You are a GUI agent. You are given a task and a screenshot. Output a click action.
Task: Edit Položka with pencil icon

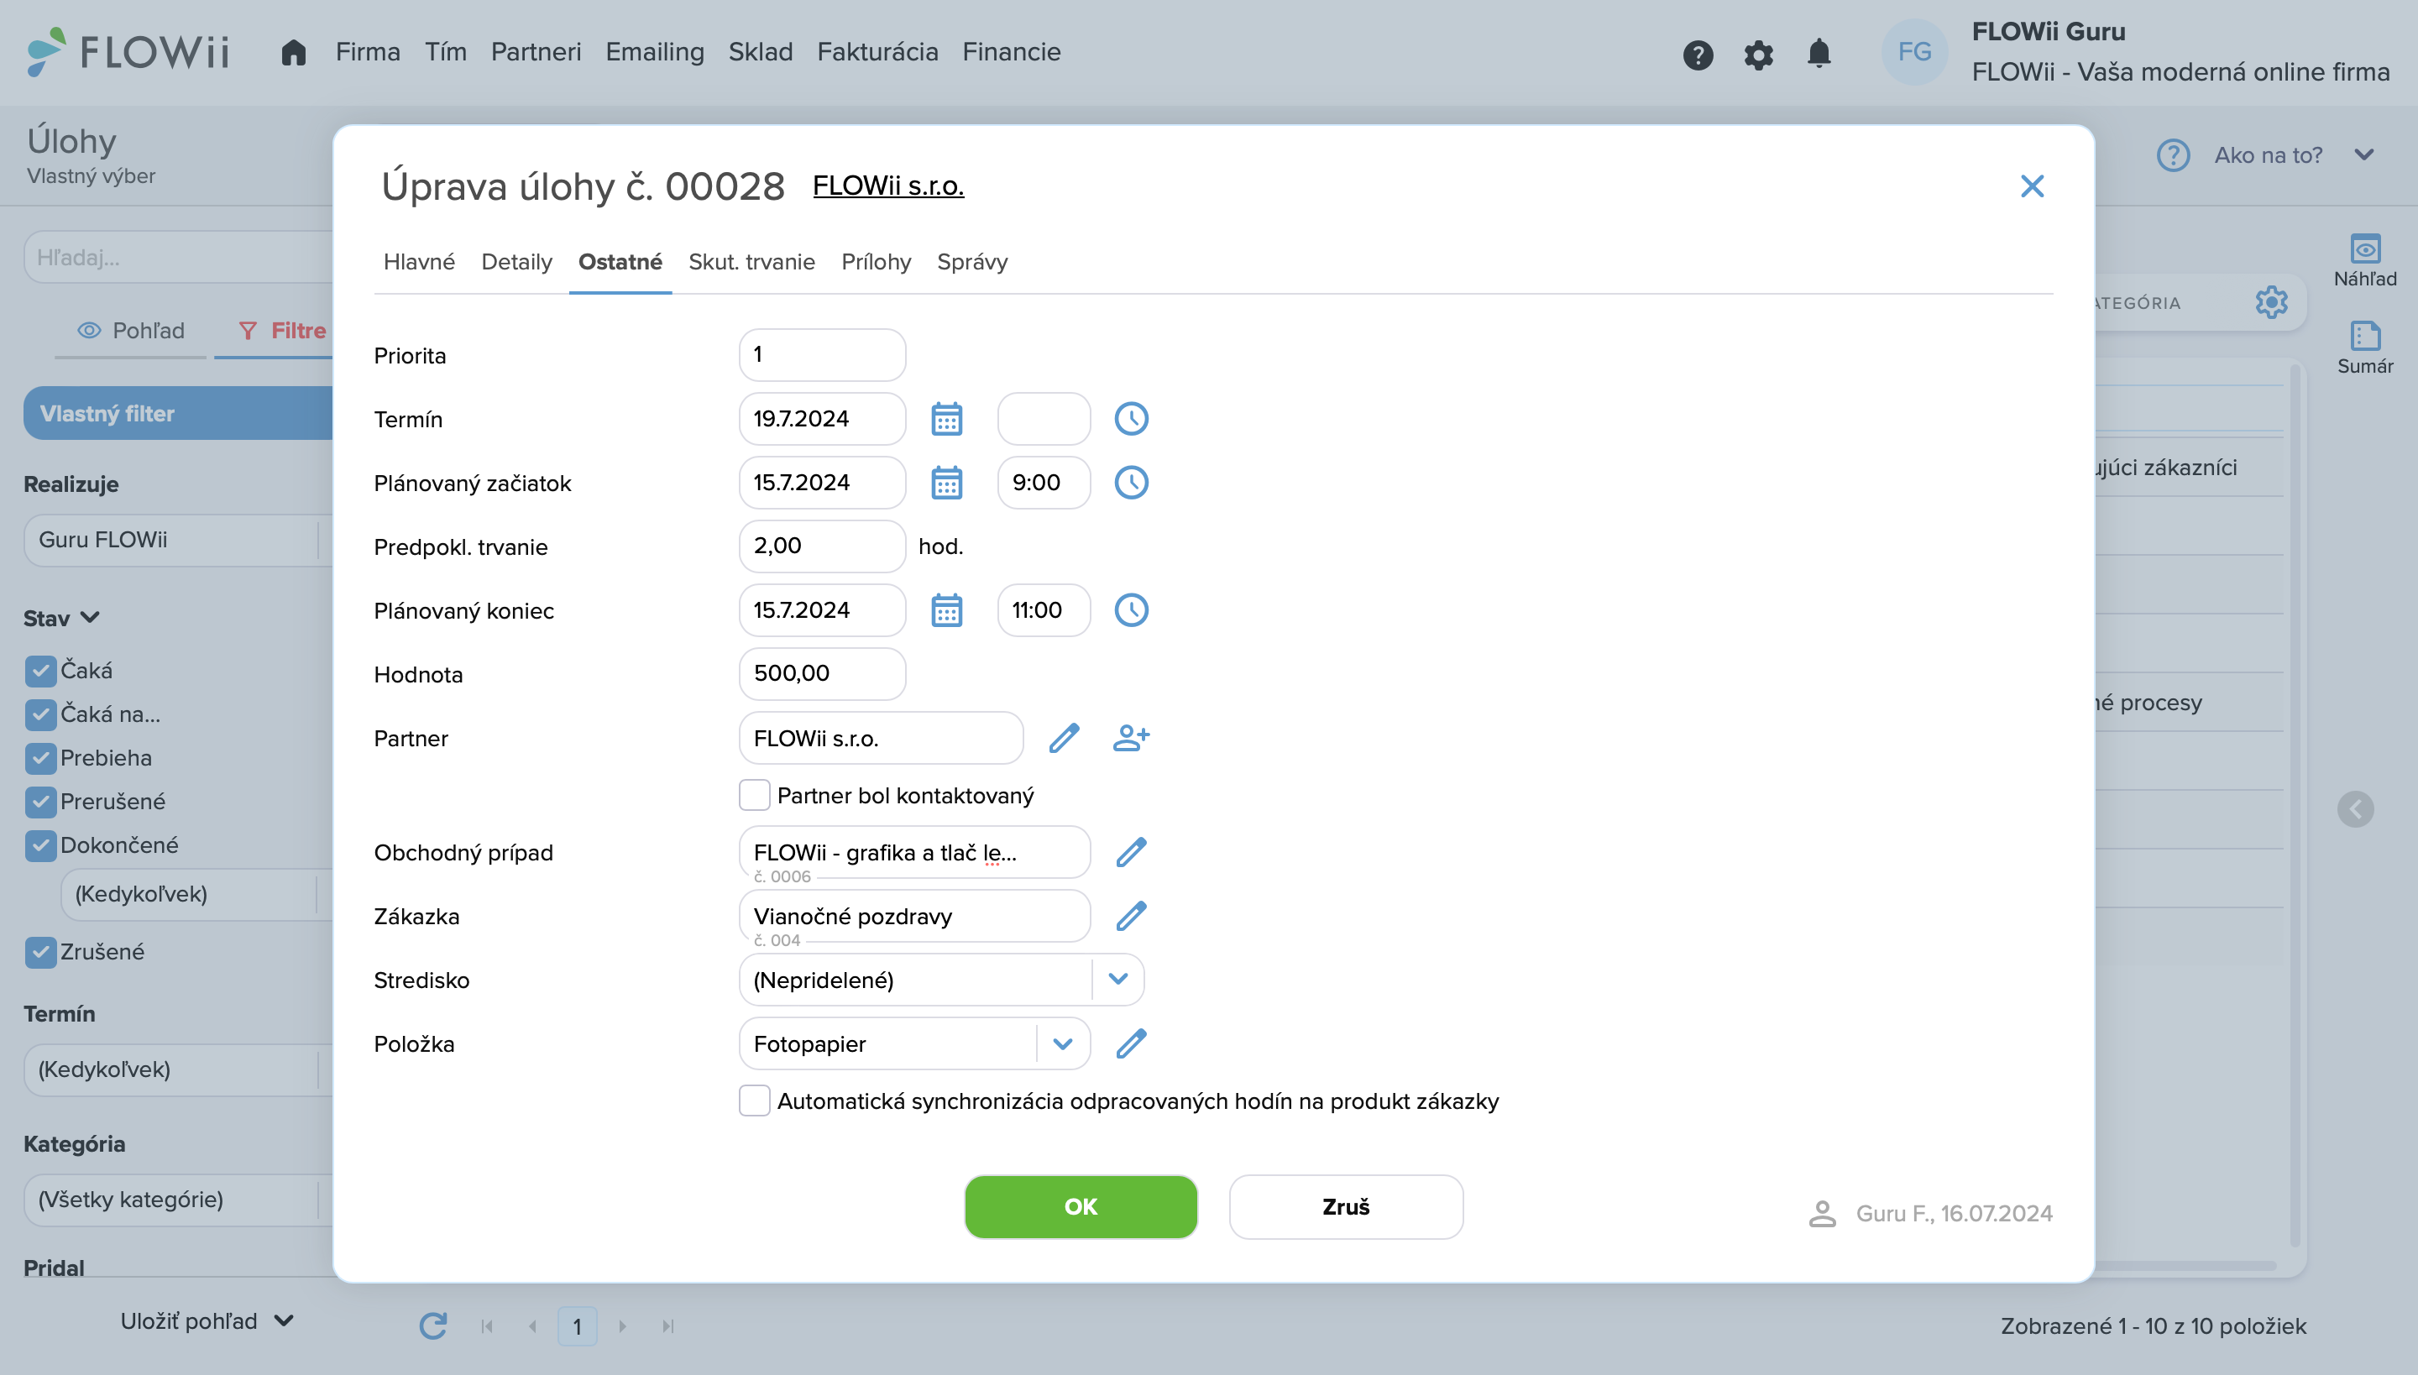(1131, 1043)
